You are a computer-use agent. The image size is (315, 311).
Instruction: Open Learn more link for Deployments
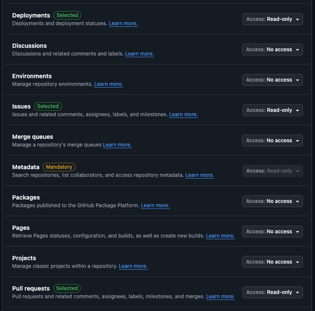123,23
